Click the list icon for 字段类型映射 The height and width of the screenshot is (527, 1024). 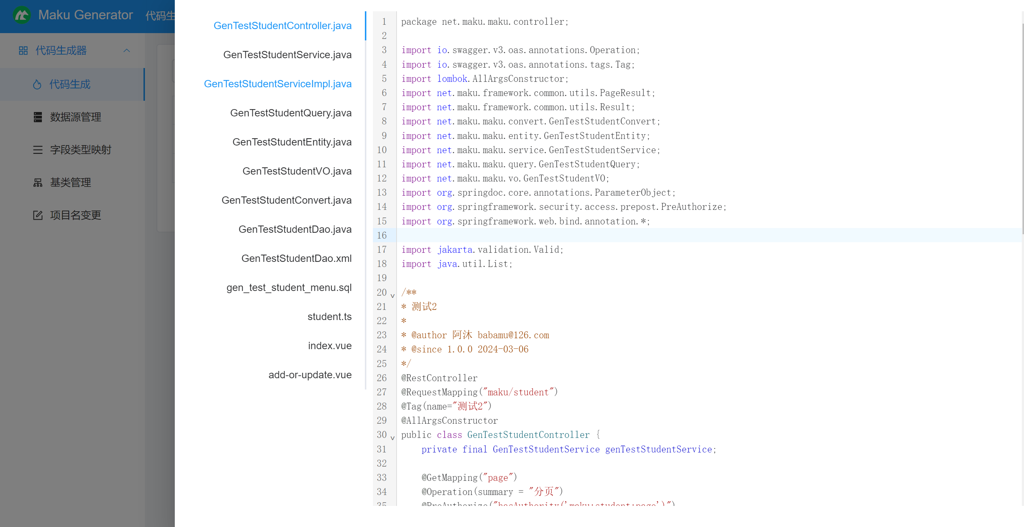pos(38,150)
